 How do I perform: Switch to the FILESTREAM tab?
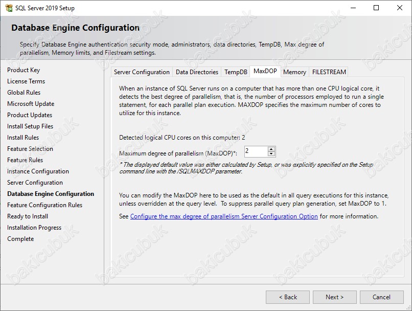(329, 72)
